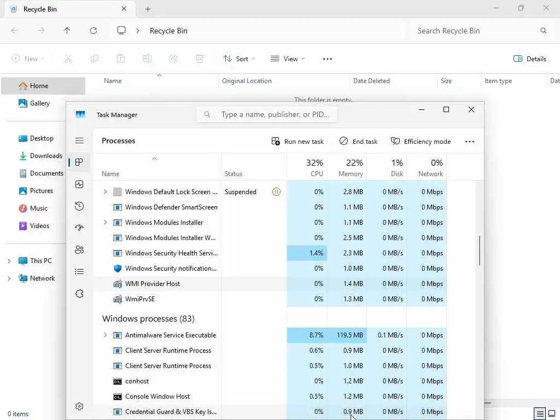Open Performance page icon in Task Manager sidebar
This screenshot has height=420, width=560.
79,184
